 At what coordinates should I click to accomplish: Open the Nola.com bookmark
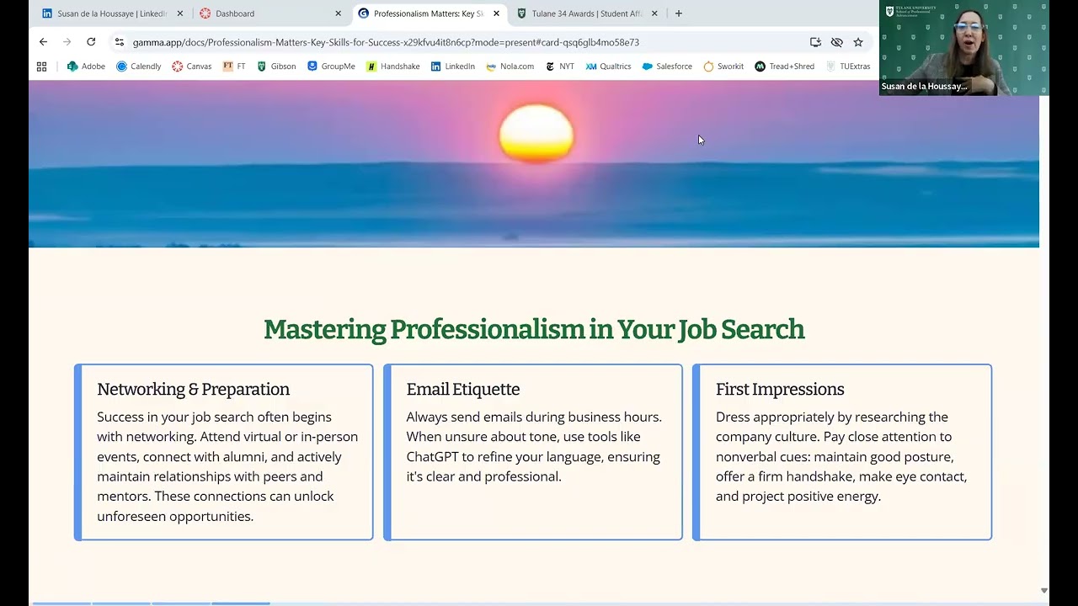coord(510,66)
